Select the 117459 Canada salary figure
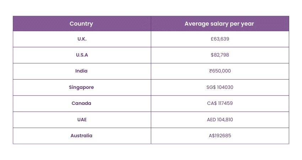 [x=225, y=103]
